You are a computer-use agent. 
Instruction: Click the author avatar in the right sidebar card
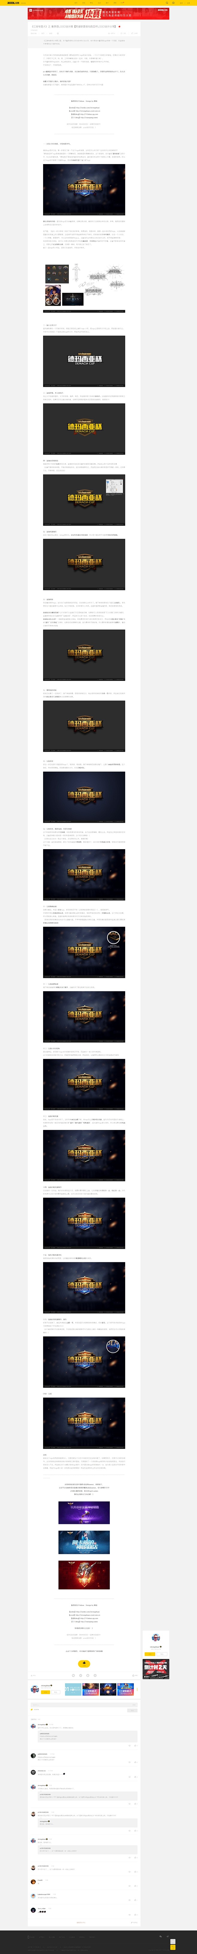(156, 1638)
